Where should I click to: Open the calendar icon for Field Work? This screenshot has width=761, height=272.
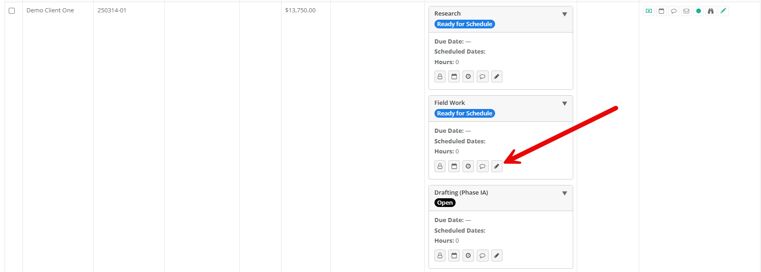[x=454, y=166]
